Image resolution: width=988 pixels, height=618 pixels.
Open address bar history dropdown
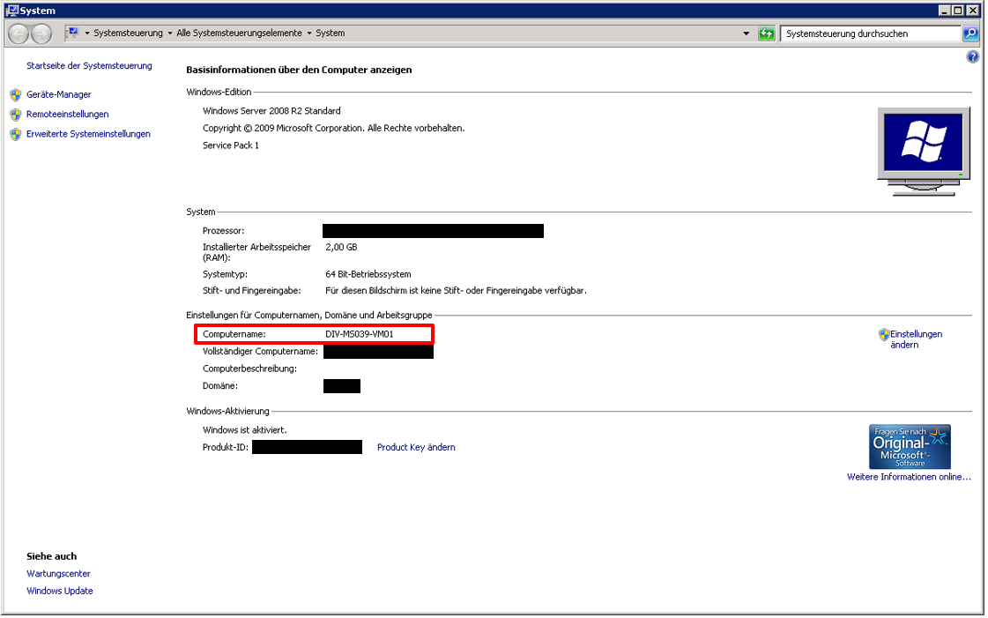click(x=747, y=34)
